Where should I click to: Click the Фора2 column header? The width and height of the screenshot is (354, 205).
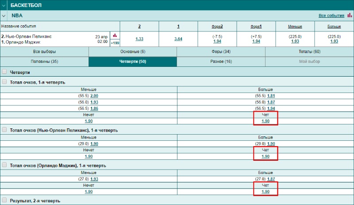217,27
